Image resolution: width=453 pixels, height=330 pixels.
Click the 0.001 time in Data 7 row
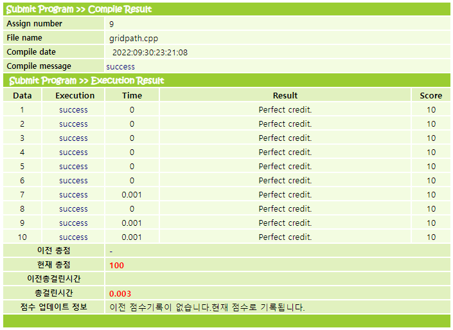click(x=132, y=195)
